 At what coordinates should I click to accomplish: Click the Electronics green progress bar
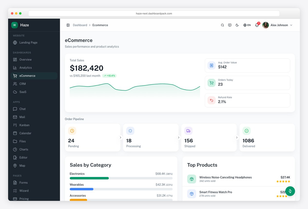click(x=89, y=178)
